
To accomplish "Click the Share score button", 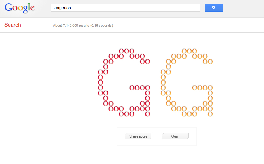I will [138, 136].
